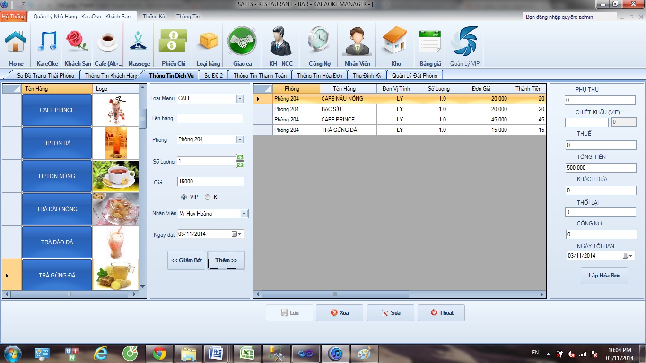Open the Thông Tin ribbon tab
This screenshot has height=363, width=646.
188,17
